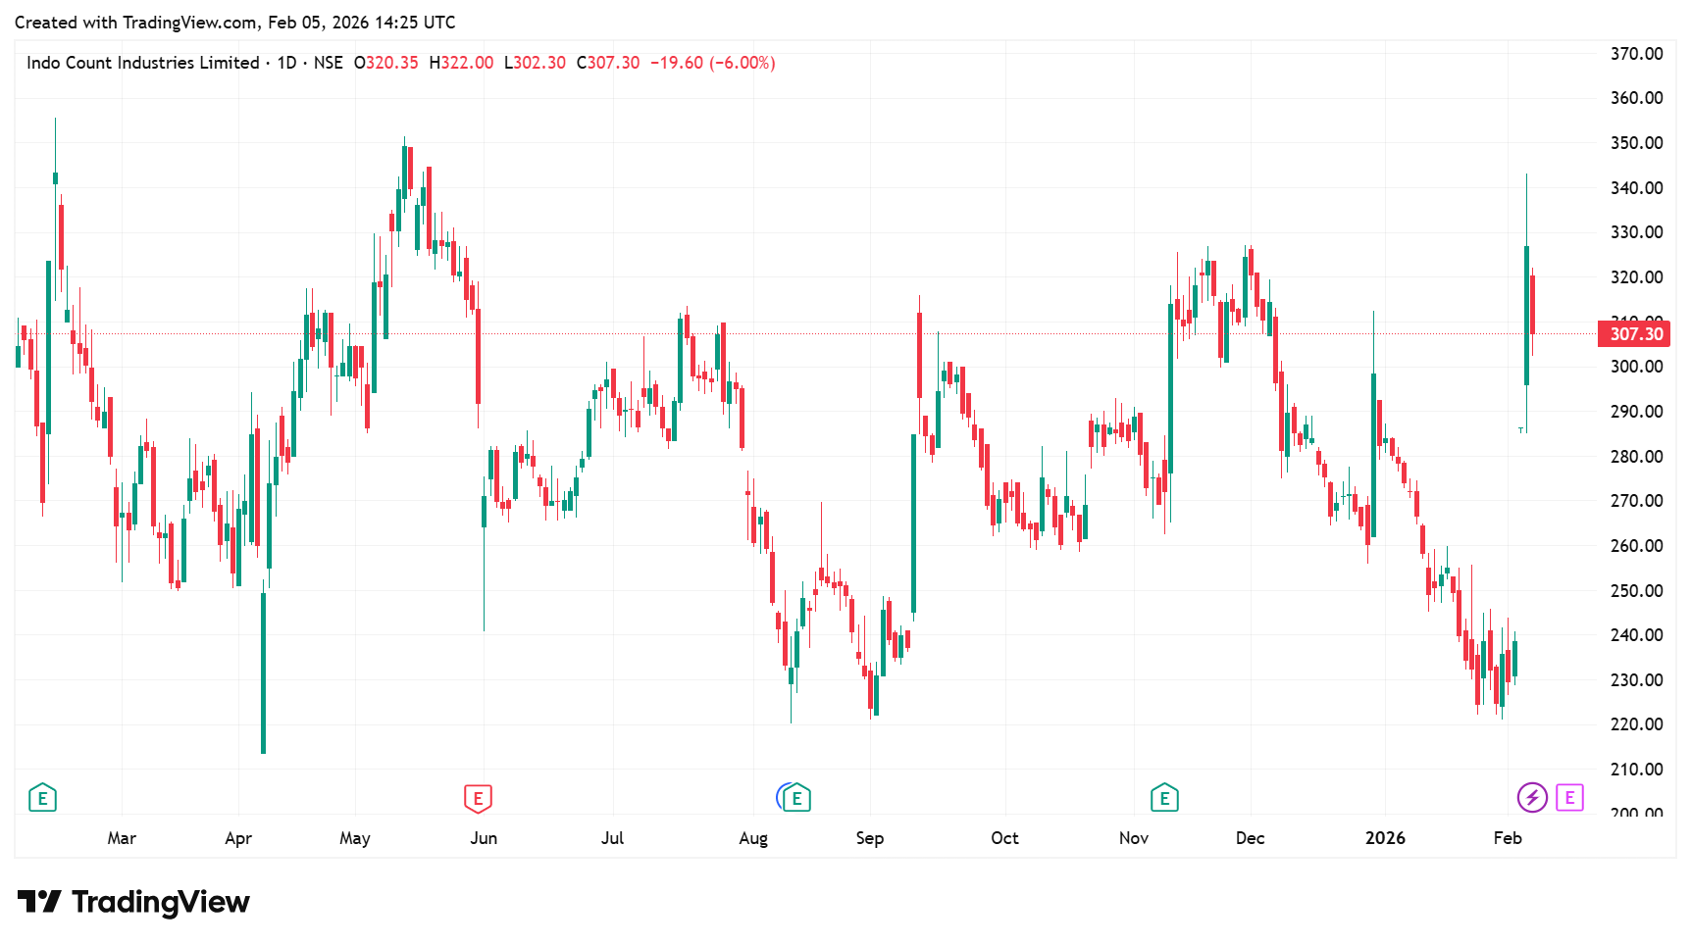The height and width of the screenshot is (946, 1691).
Task: Click the purple lightning bolt icon
Action: pos(1532,798)
